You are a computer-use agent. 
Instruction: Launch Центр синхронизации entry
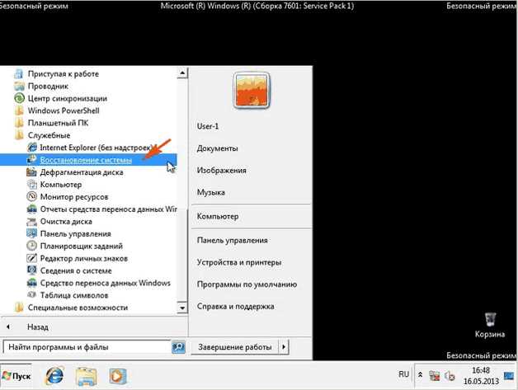click(68, 98)
